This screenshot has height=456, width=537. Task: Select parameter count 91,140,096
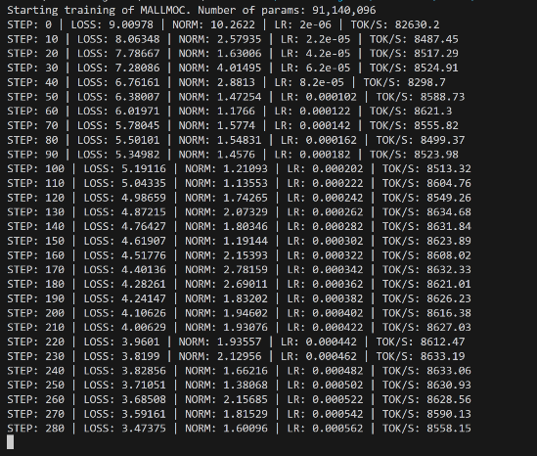(344, 11)
